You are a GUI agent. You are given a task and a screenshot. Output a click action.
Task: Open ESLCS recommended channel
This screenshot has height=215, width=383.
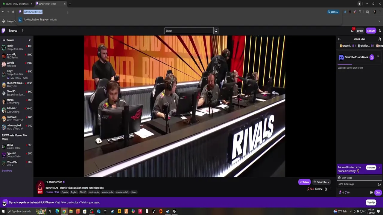tap(16, 146)
